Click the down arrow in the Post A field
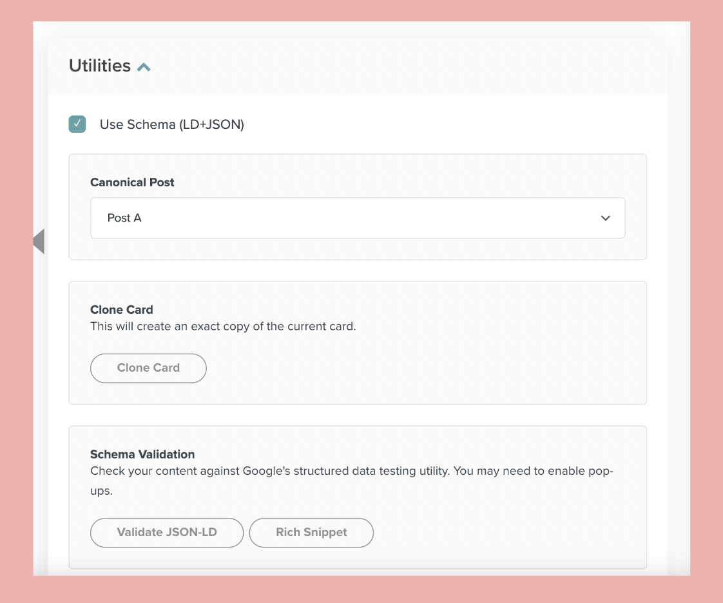723x603 pixels. 605,218
